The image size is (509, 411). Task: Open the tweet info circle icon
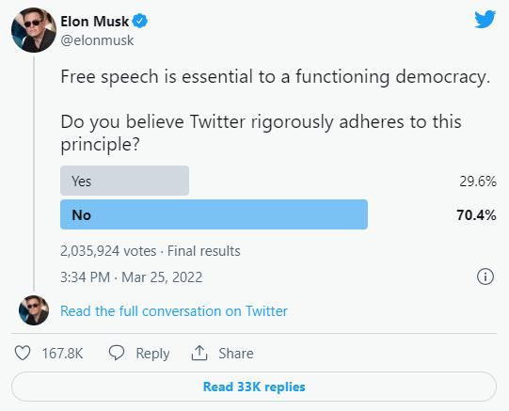coord(485,277)
